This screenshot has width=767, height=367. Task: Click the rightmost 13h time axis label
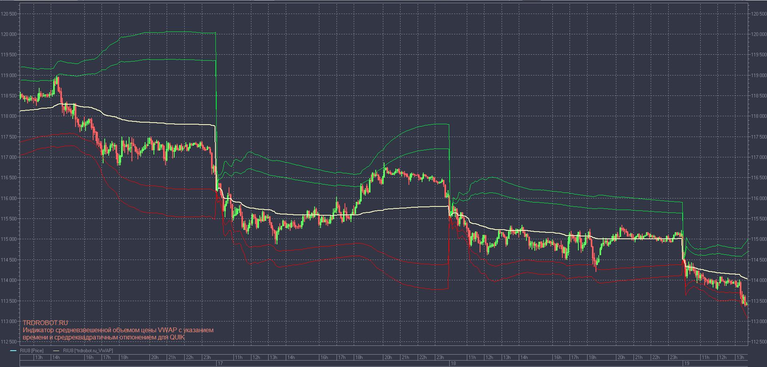coord(740,357)
